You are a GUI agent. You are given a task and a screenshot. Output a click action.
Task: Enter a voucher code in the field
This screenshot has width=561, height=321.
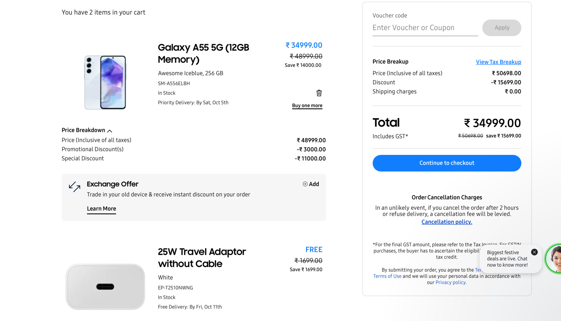[425, 28]
